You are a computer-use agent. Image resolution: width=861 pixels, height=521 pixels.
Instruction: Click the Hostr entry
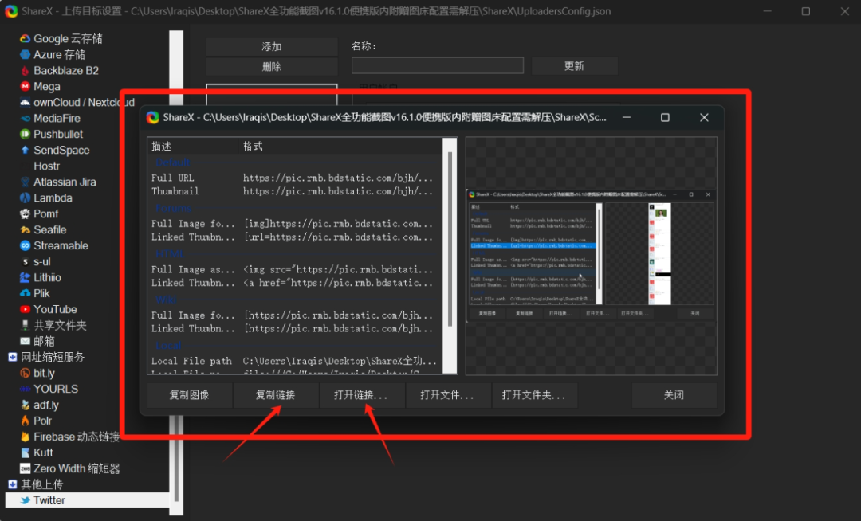click(46, 166)
